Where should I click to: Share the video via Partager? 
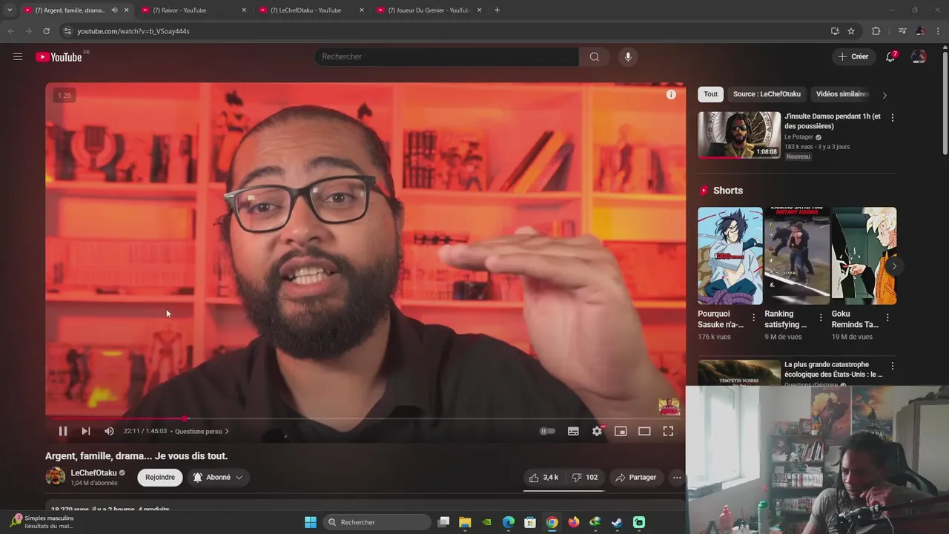(x=636, y=478)
